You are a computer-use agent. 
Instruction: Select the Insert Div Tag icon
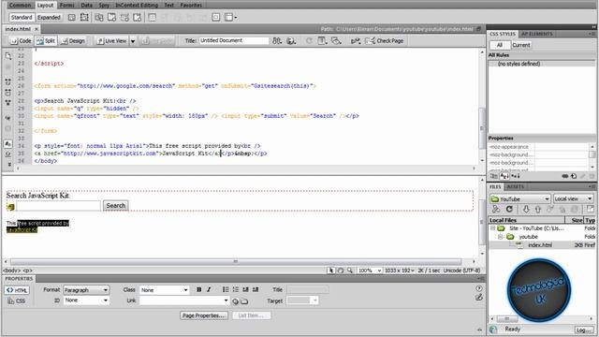71,17
